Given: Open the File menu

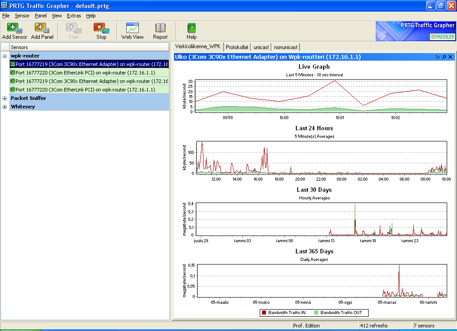Looking at the screenshot, I should [6, 16].
